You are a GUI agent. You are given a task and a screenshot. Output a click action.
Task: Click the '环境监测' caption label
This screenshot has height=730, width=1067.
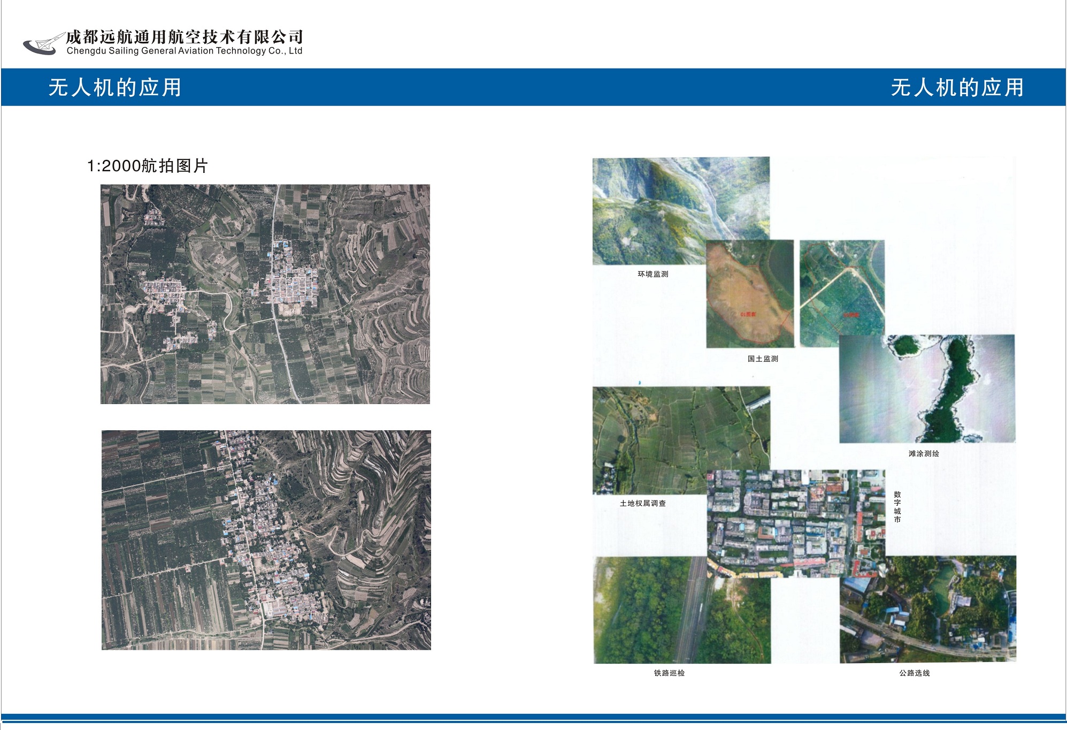[653, 274]
